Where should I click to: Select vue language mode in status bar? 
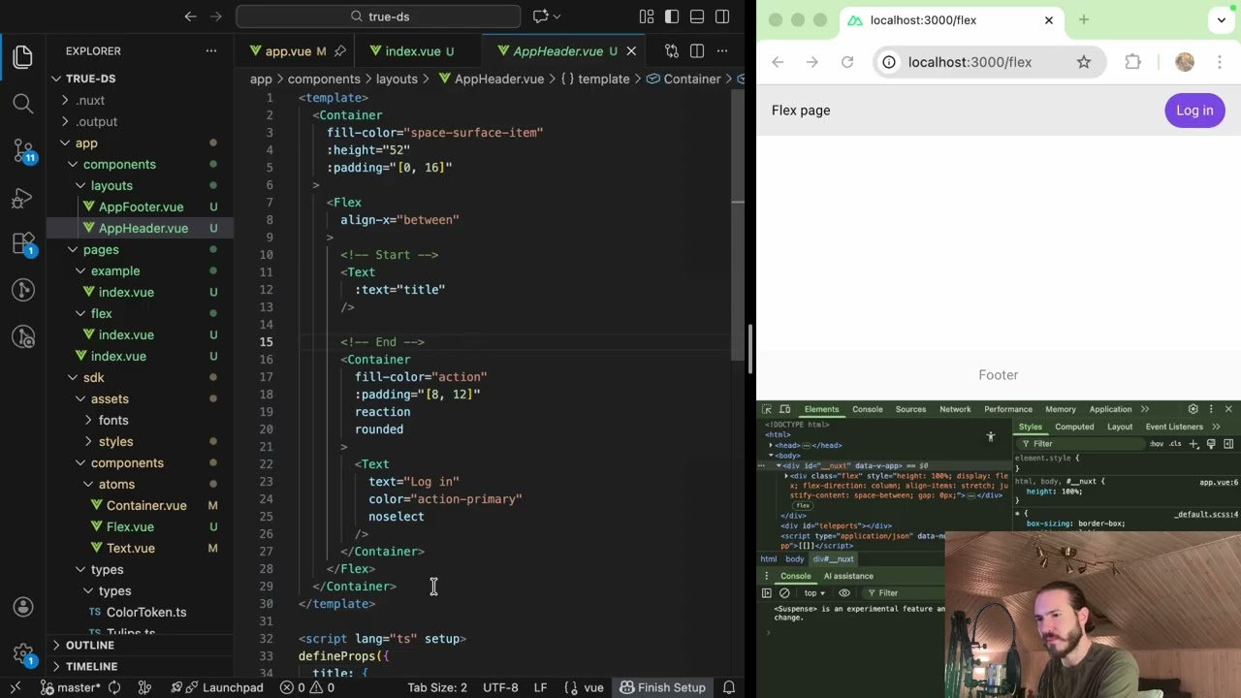[593, 687]
